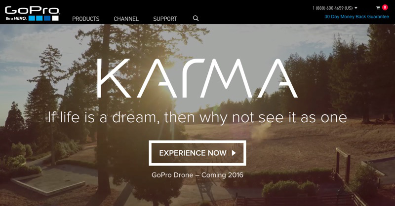Click the "Be a HERO" tagline

coord(16,18)
